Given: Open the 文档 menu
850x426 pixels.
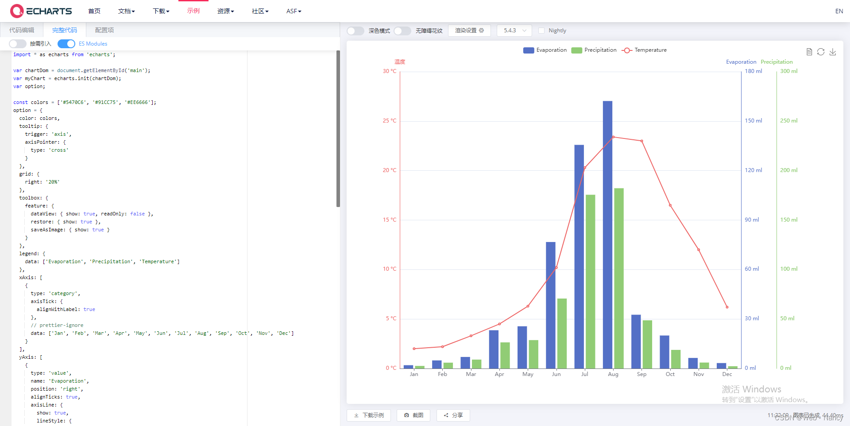Looking at the screenshot, I should 127,11.
